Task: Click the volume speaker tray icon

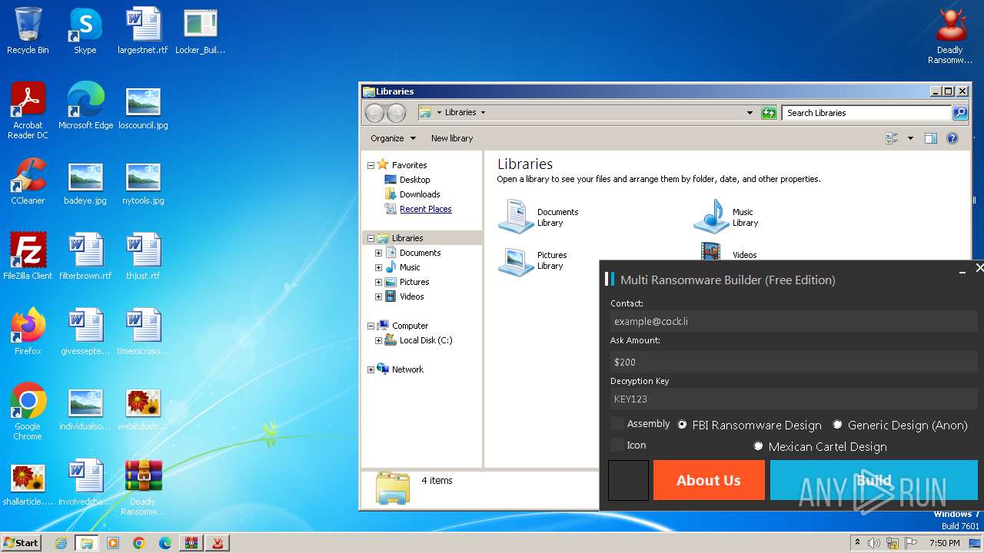Action: click(x=875, y=543)
